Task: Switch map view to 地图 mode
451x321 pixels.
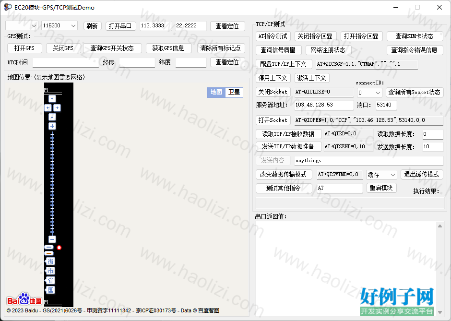Action: coord(216,92)
